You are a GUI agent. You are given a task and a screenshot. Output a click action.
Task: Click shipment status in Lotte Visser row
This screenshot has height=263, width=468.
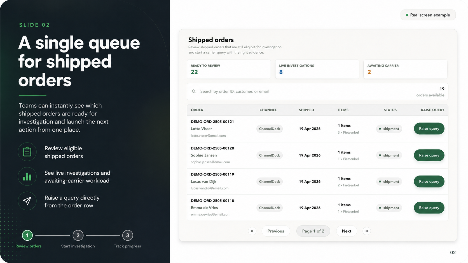(x=389, y=129)
